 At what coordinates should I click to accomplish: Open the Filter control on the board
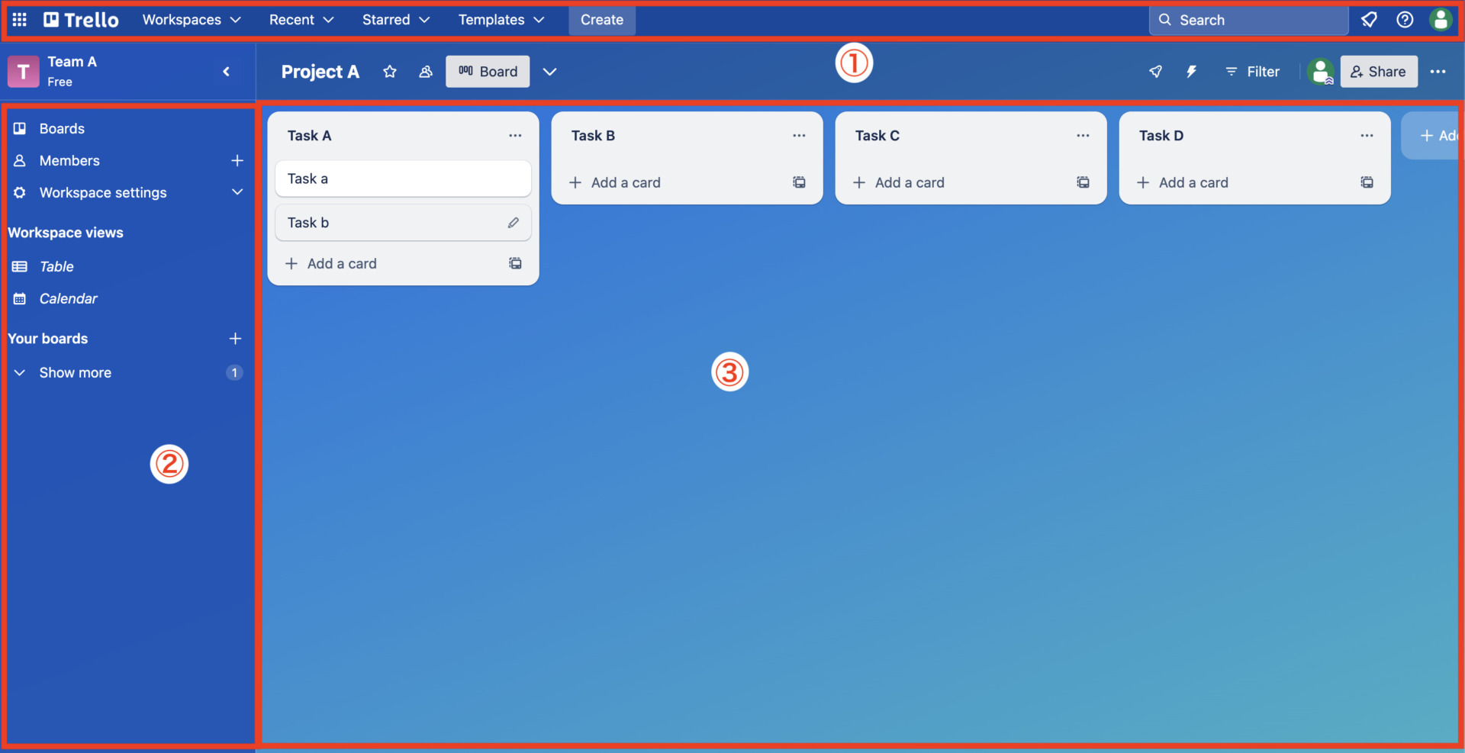tap(1252, 71)
